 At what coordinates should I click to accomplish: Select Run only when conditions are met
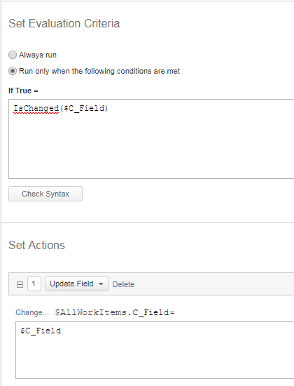pos(13,71)
